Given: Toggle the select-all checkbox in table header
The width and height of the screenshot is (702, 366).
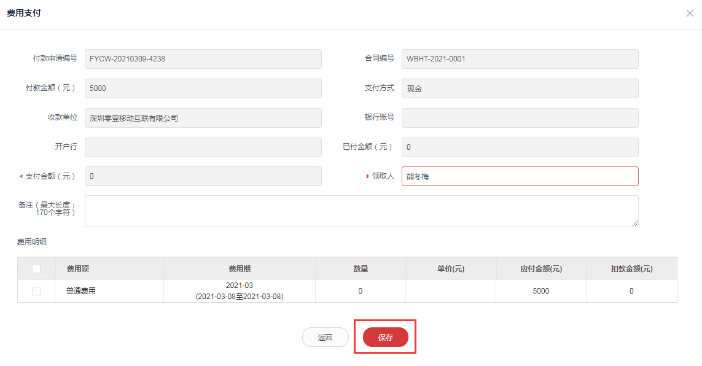Looking at the screenshot, I should [36, 269].
